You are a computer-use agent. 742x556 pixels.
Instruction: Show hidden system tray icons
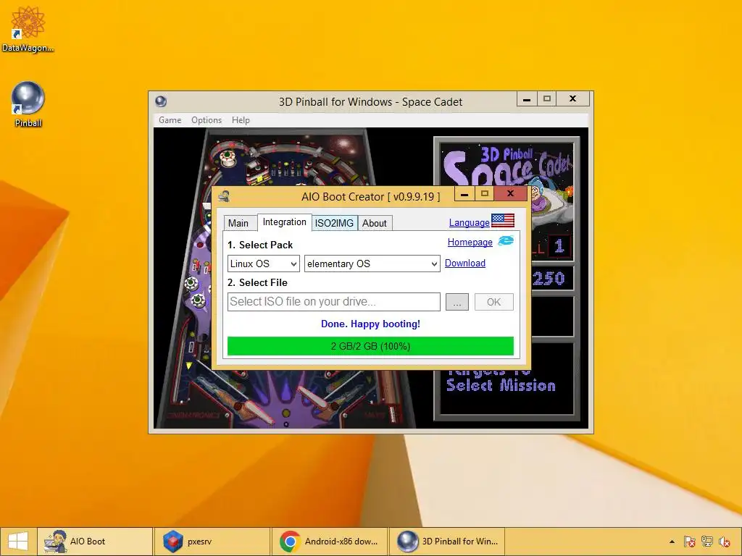[x=672, y=542]
